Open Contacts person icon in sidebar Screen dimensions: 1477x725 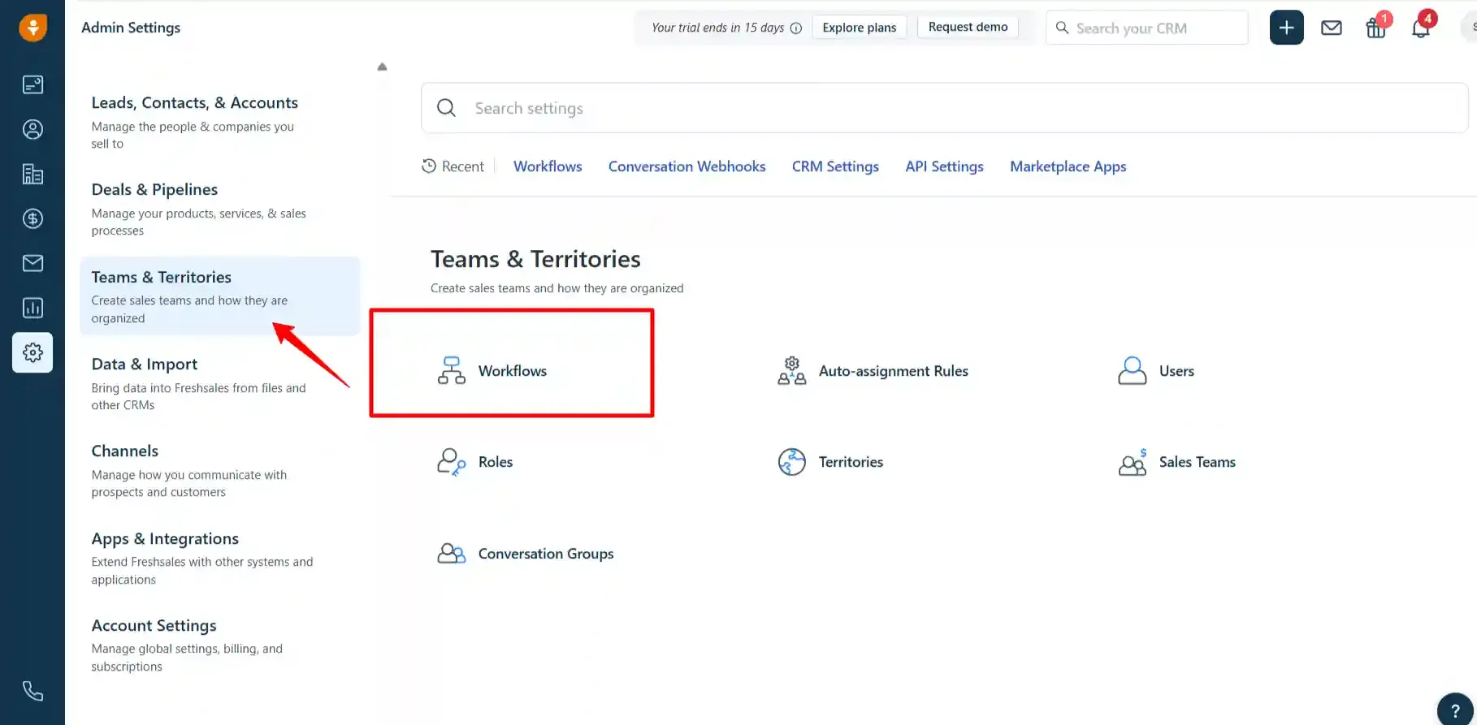click(x=32, y=129)
